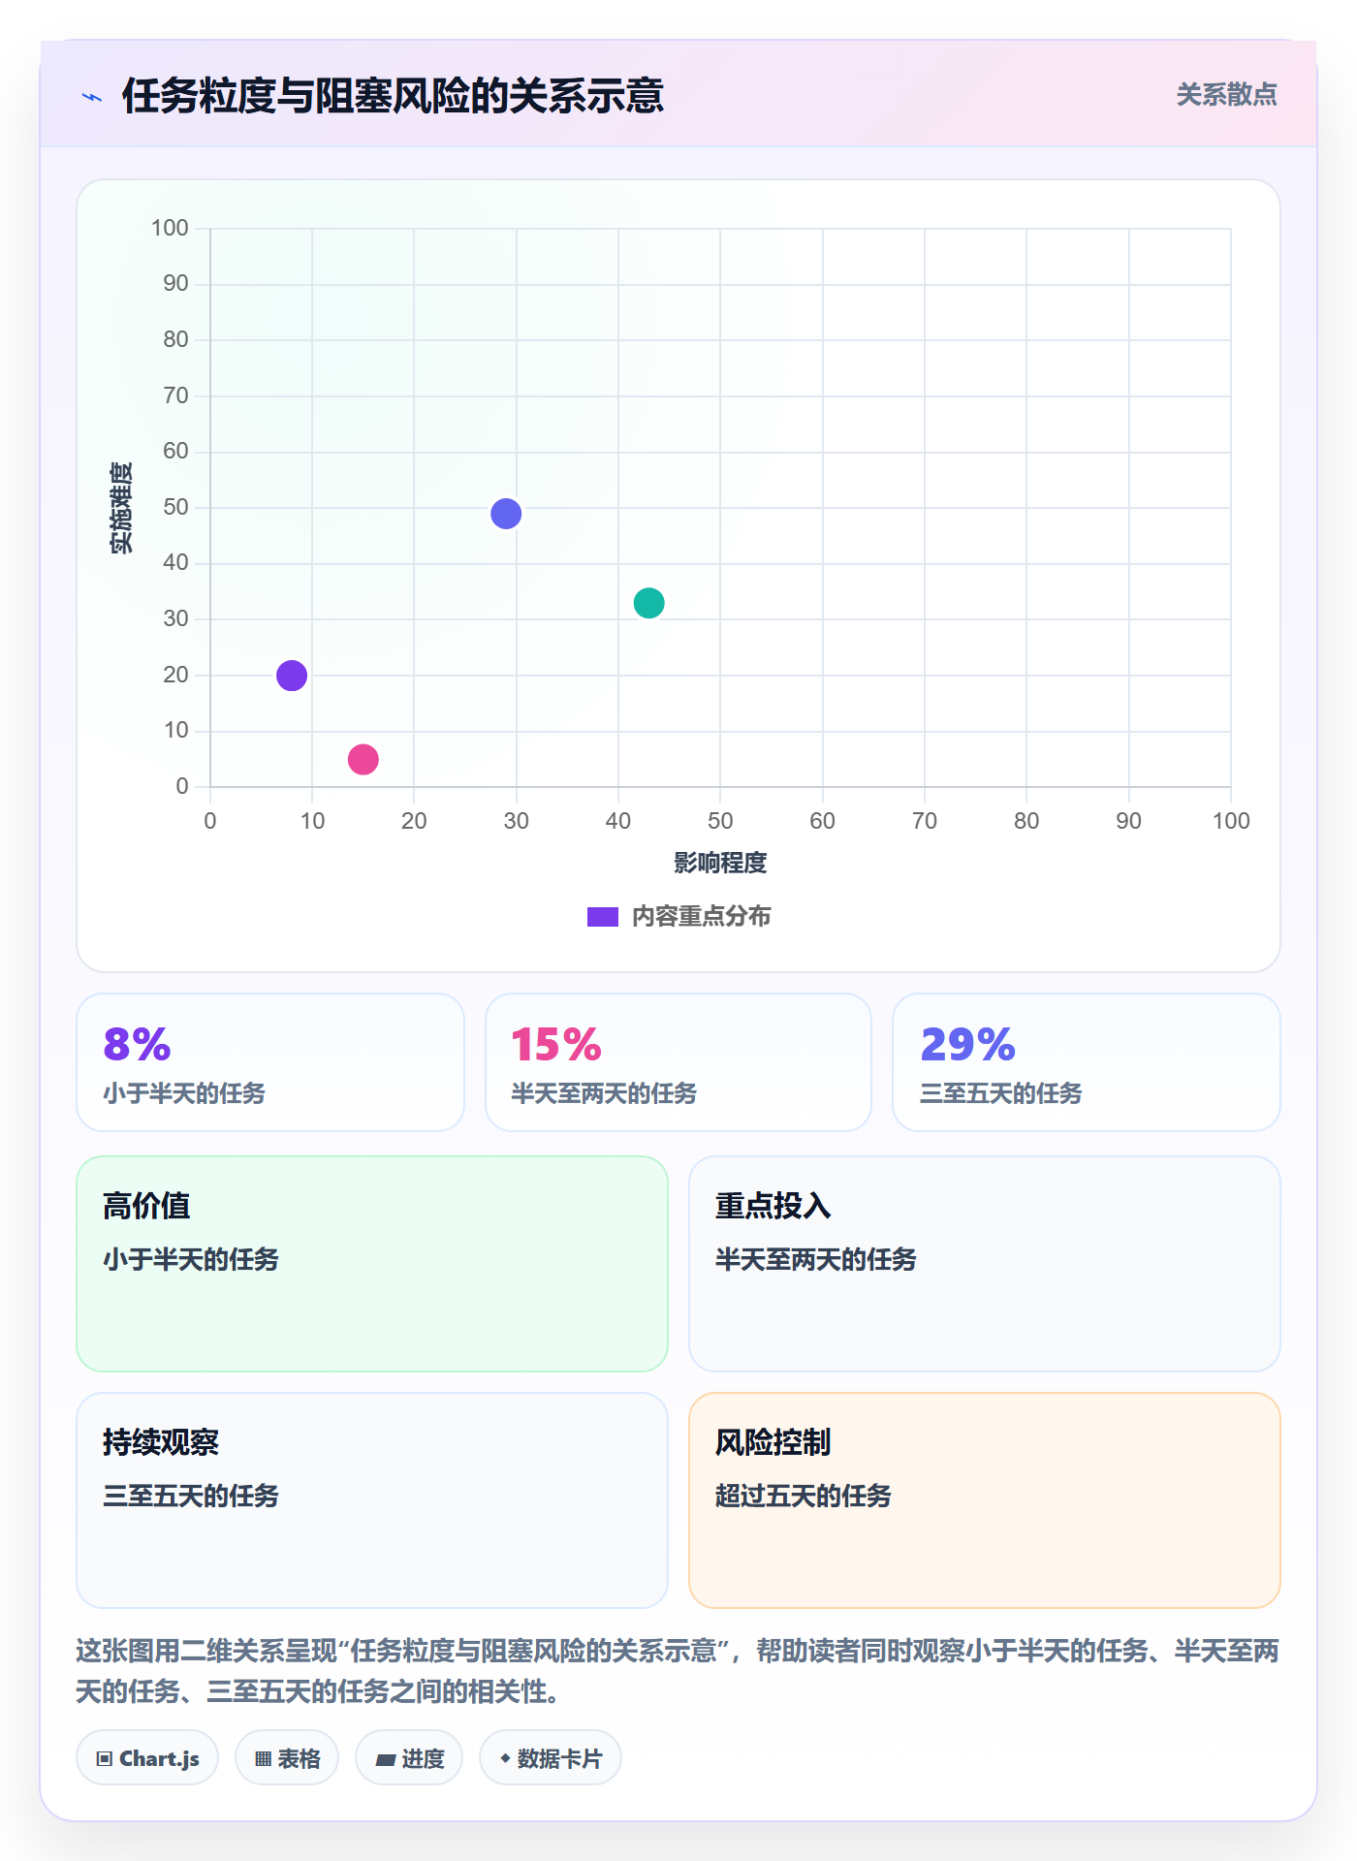This screenshot has width=1357, height=1861.
Task: Open the 持续观察 quadrant card
Action: (372, 1500)
